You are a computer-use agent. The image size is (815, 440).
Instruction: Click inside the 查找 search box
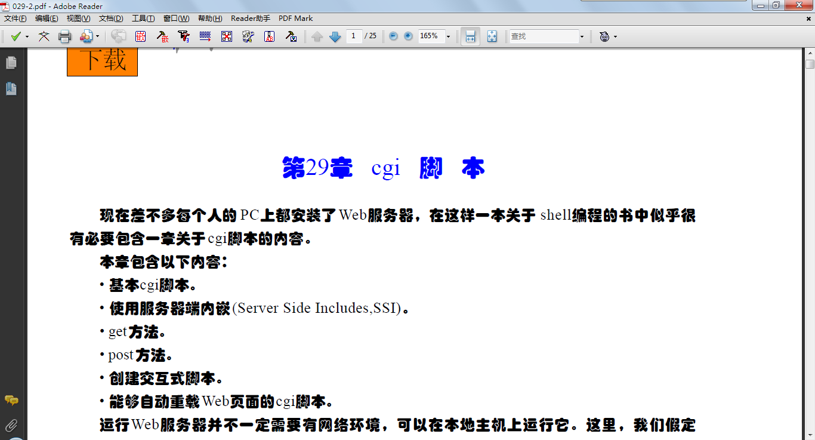tap(543, 36)
